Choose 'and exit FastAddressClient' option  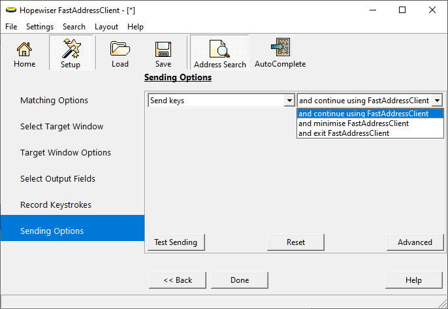370,133
